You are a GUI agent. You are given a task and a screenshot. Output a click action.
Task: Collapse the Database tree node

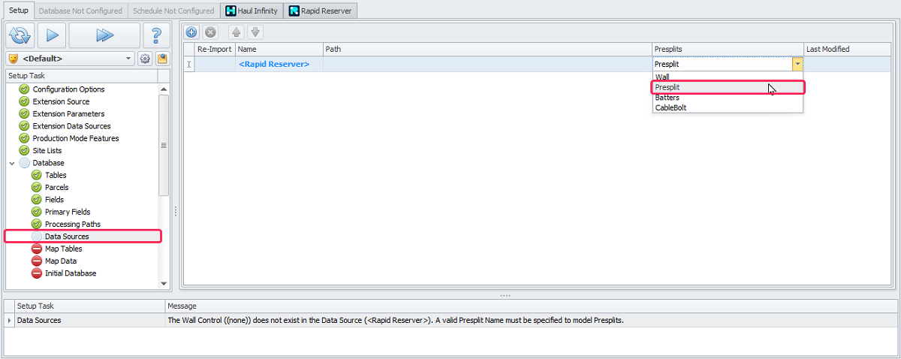(x=11, y=163)
